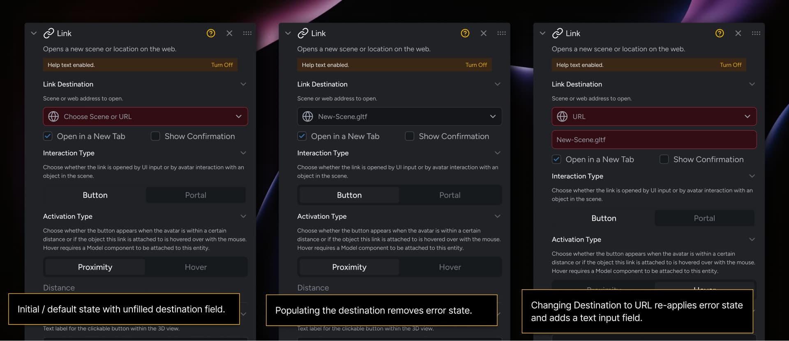Viewport: 789px width, 341px height.
Task: Turn Off help text in right panel
Action: 731,65
